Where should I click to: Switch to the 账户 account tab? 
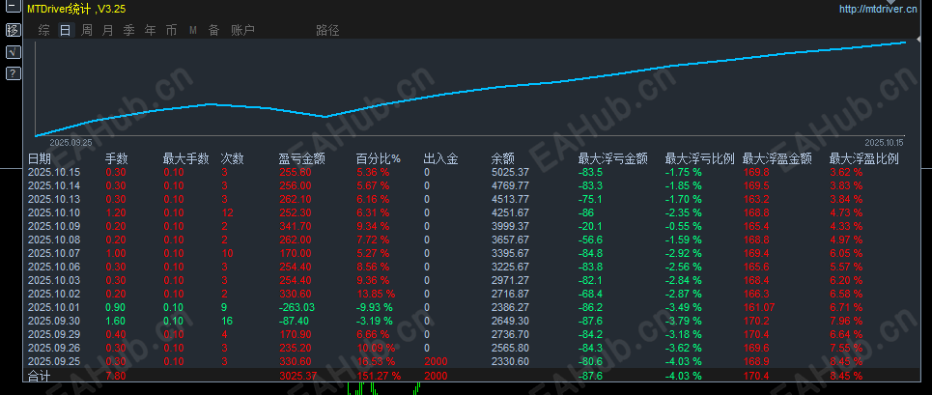coord(242,30)
